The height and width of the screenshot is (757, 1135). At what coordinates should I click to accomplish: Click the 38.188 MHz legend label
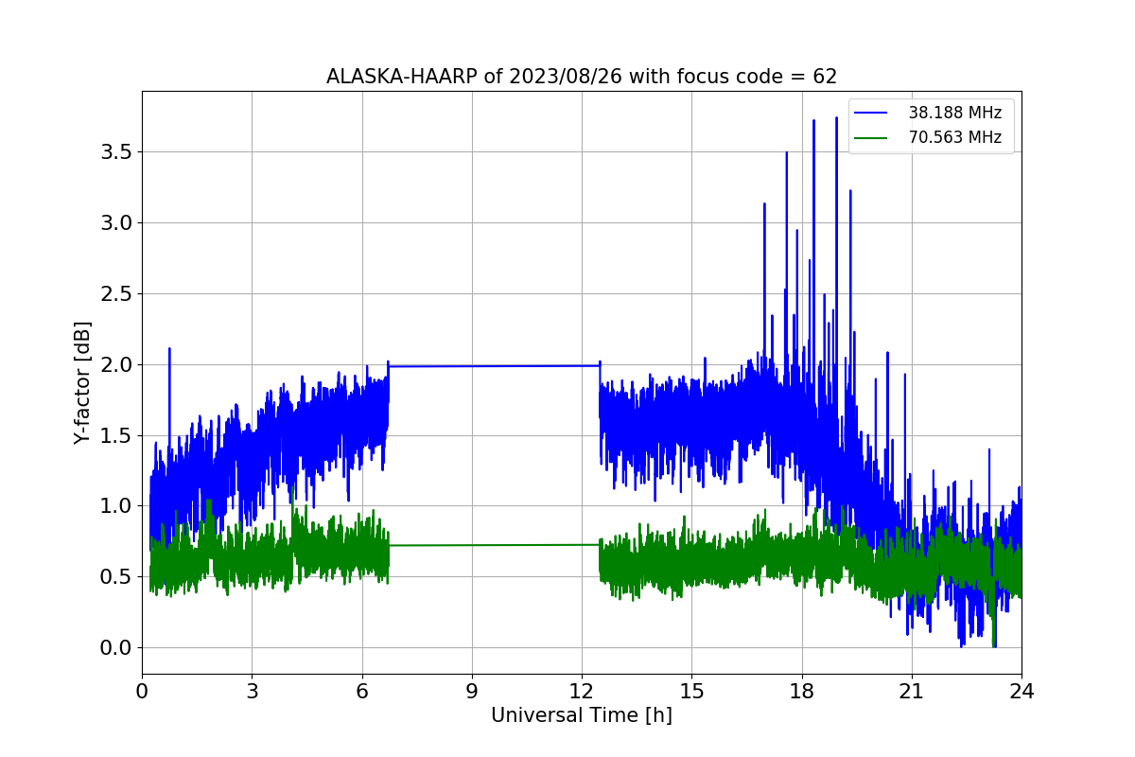click(954, 113)
